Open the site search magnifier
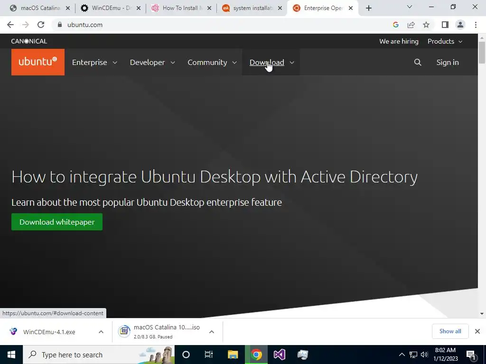Screen dimensions: 486x364 (x=418, y=62)
